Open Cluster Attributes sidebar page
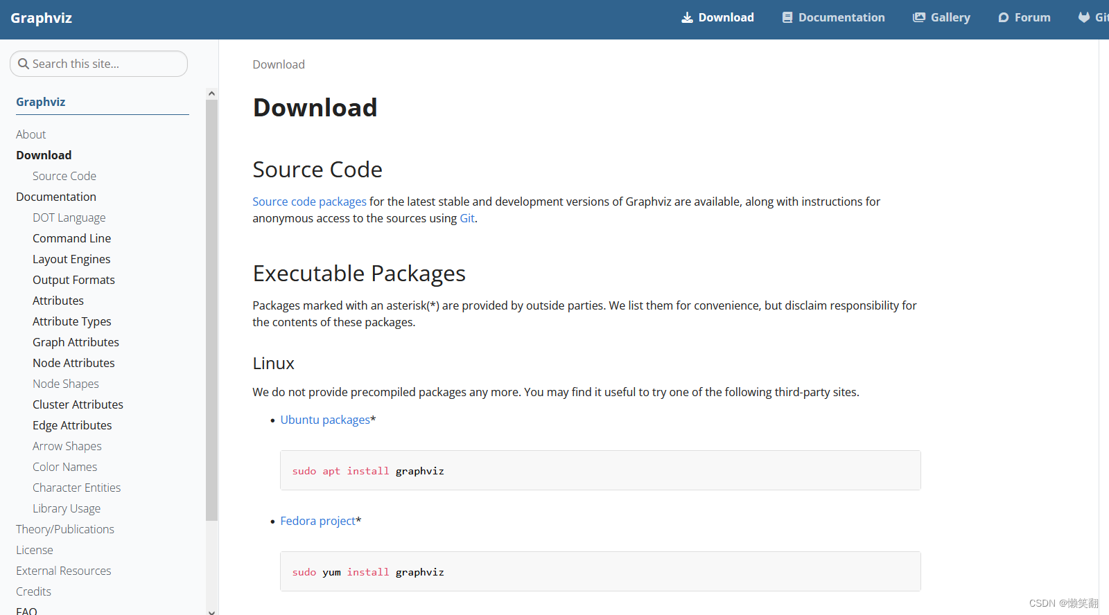The width and height of the screenshot is (1109, 615). (x=78, y=404)
